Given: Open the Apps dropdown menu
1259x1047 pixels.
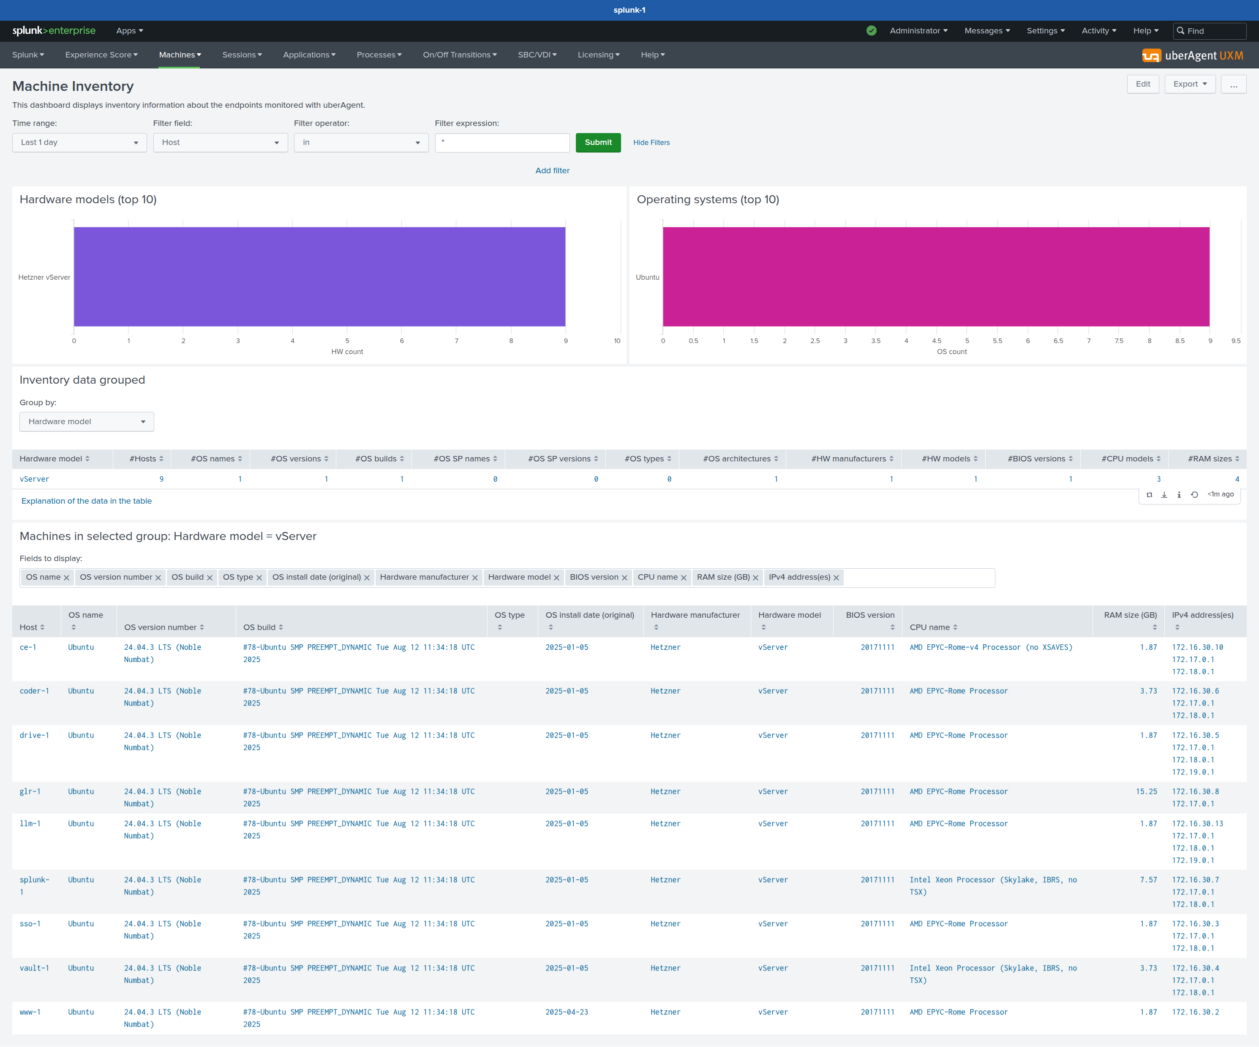Looking at the screenshot, I should [130, 30].
